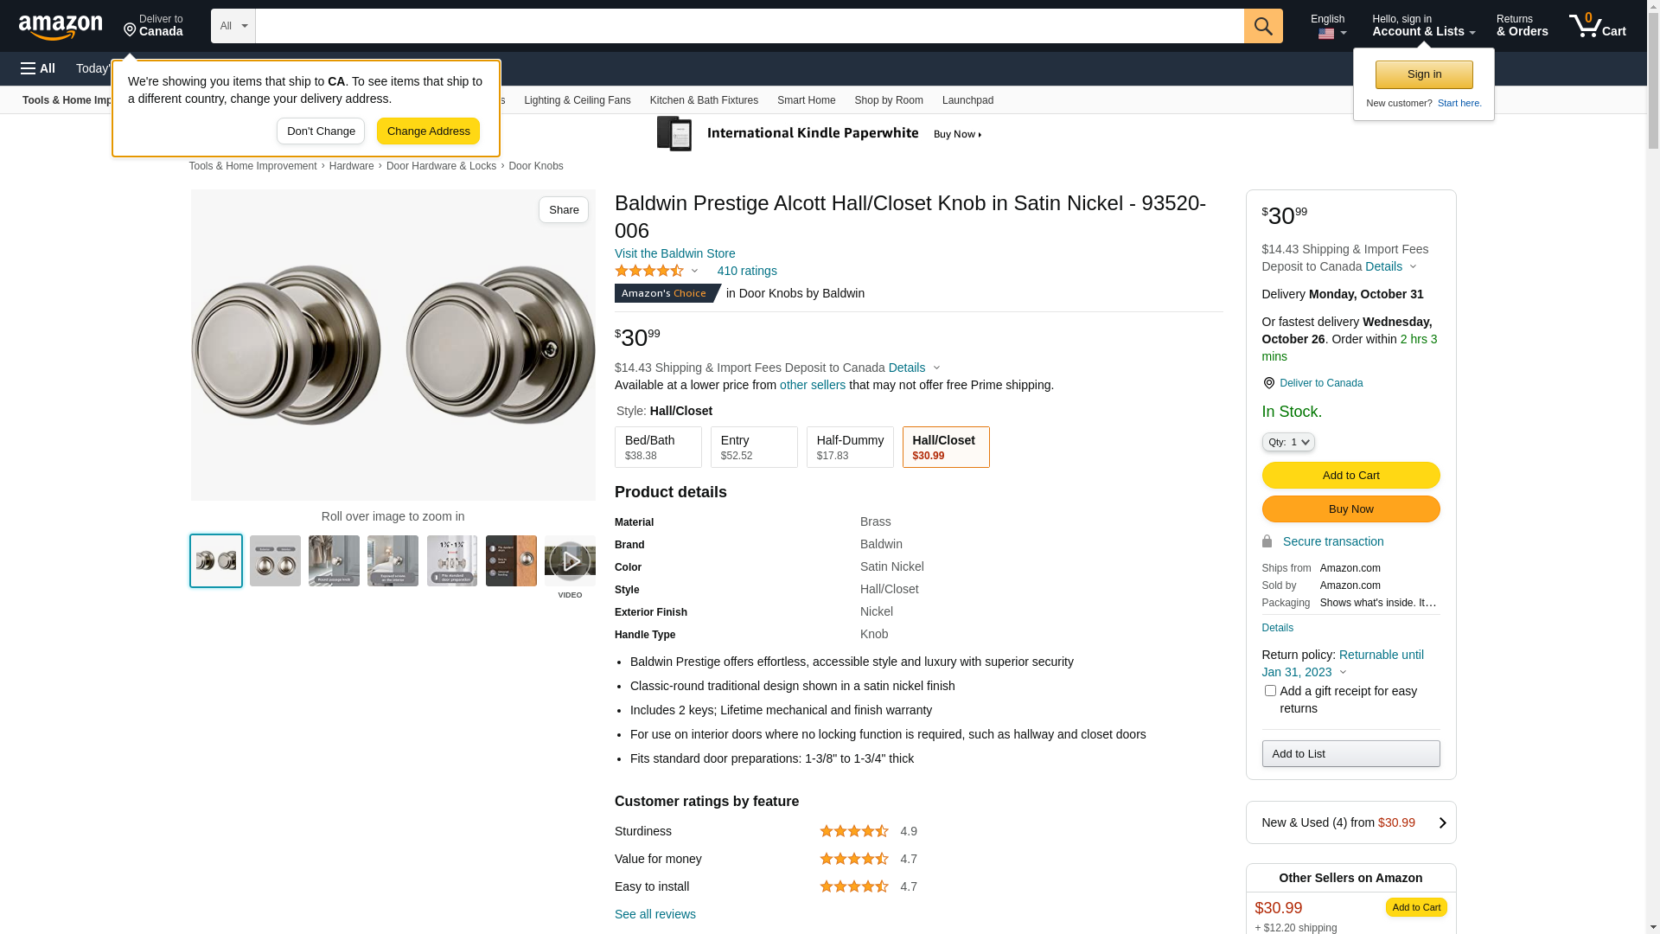Play the product video thumbnail
Image resolution: width=1660 pixels, height=934 pixels.
click(570, 561)
